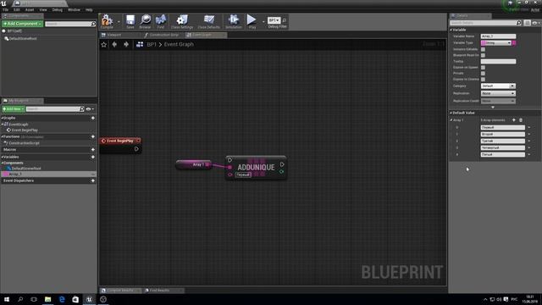Click the Add New button
This screenshot has height=305, width=542.
click(x=14, y=109)
